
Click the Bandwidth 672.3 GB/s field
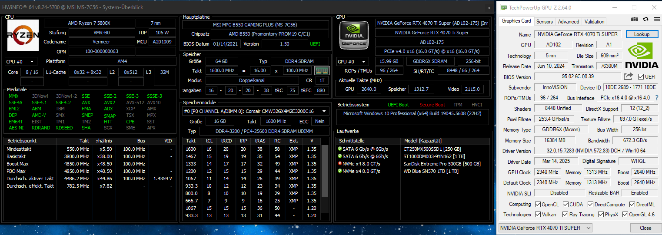point(635,140)
